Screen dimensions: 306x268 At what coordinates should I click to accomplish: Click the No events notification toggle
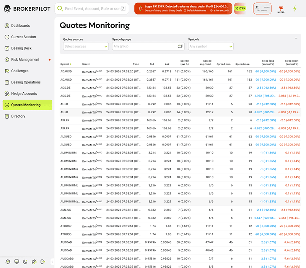262,8
